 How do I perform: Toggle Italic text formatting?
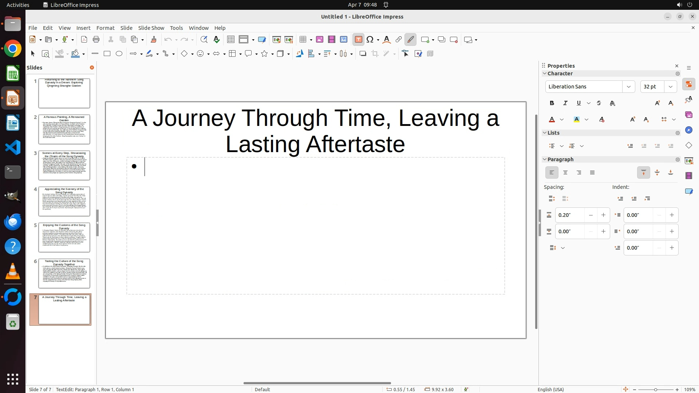[x=565, y=103]
